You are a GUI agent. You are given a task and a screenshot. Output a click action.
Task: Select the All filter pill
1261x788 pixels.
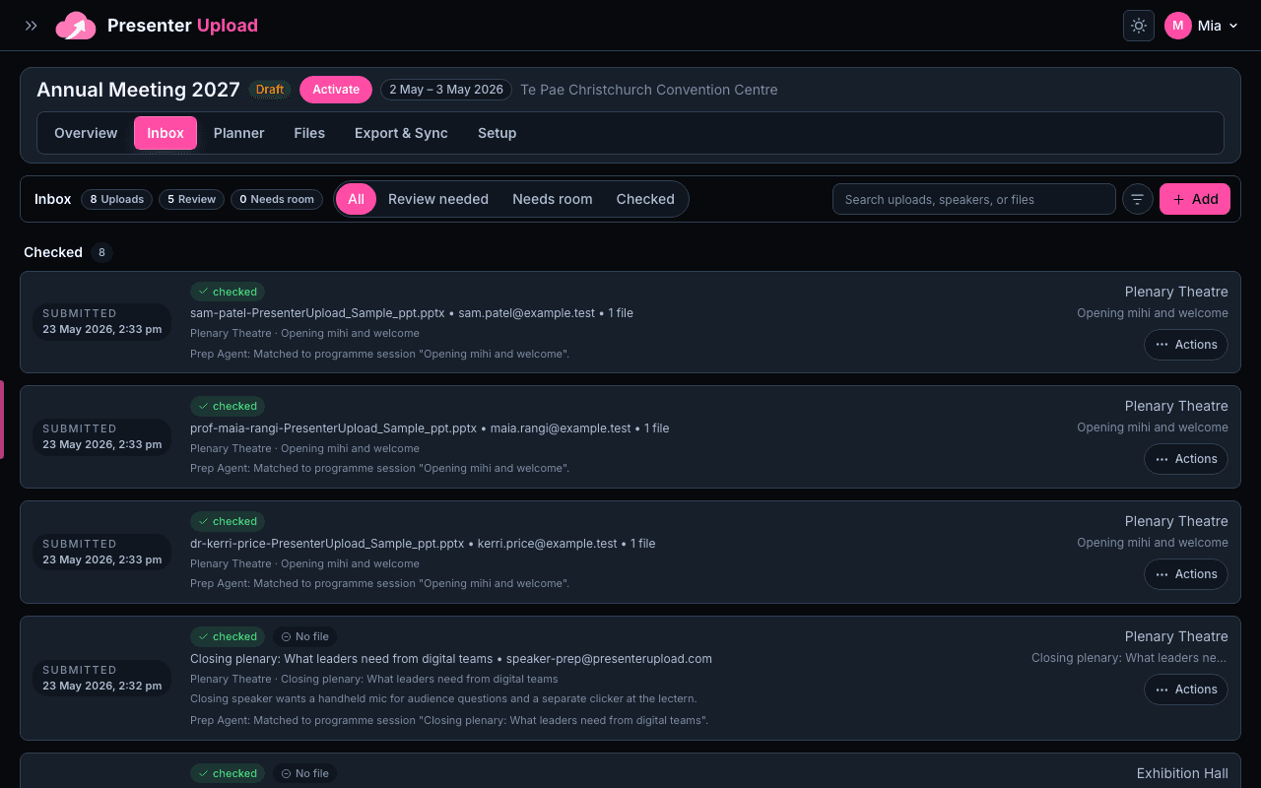[356, 199]
